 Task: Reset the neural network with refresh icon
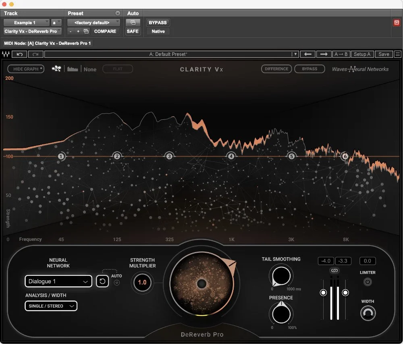click(x=102, y=281)
